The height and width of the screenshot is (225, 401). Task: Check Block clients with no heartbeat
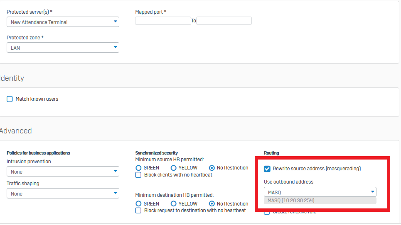point(139,175)
